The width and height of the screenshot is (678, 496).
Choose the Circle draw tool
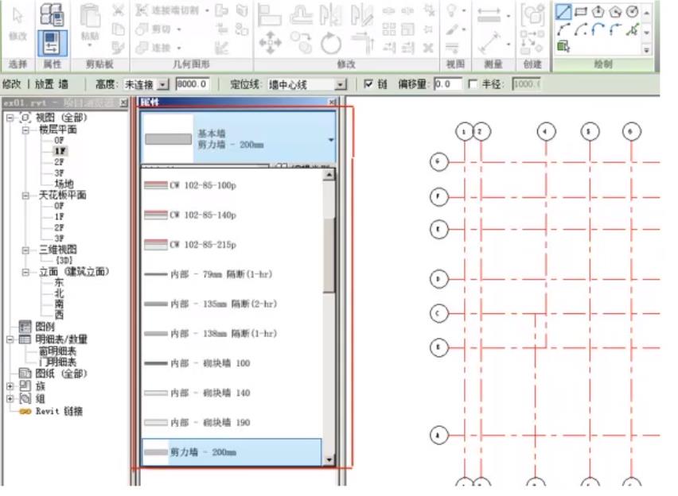pos(632,12)
